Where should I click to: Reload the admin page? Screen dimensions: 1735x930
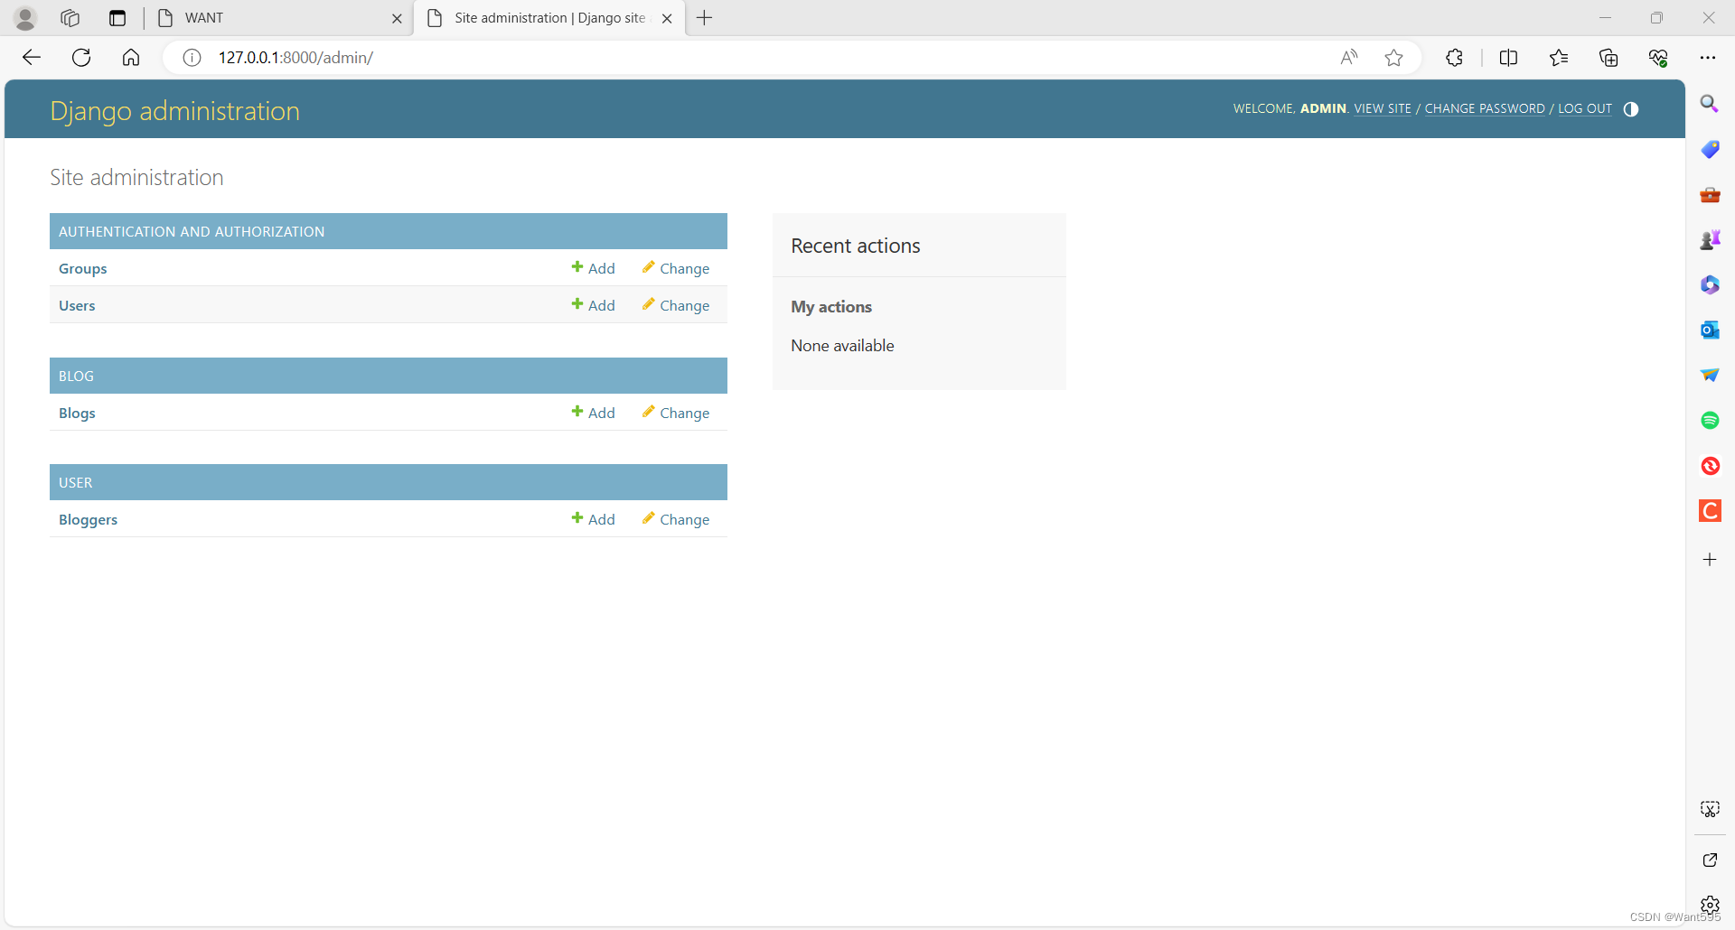81,58
